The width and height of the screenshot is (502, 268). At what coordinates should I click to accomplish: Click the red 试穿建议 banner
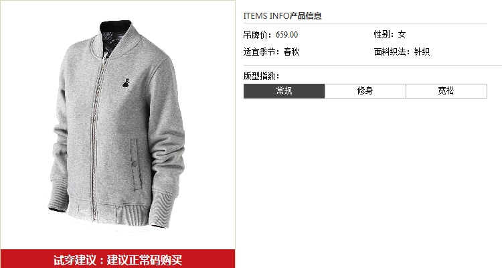pos(118,259)
